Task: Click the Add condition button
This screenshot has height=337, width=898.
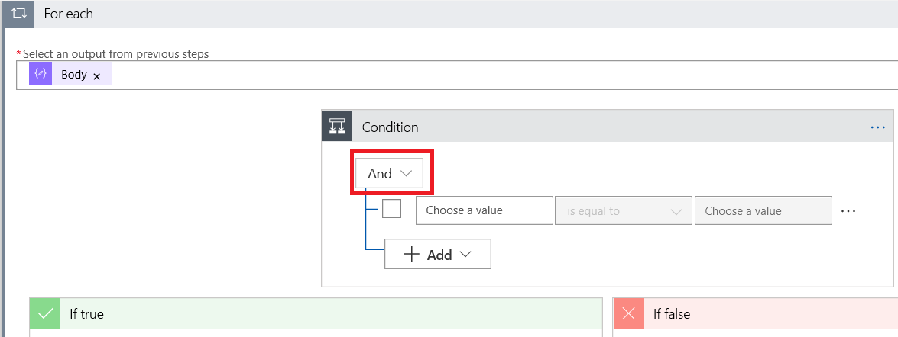Action: pyautogui.click(x=437, y=255)
